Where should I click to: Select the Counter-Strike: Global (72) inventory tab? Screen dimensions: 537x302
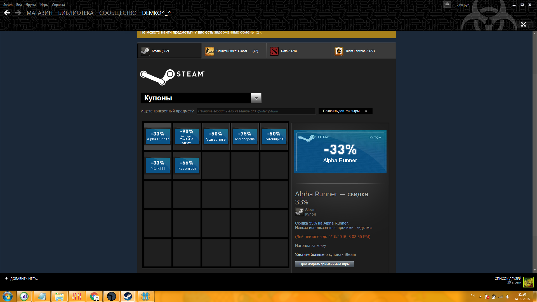point(234,51)
